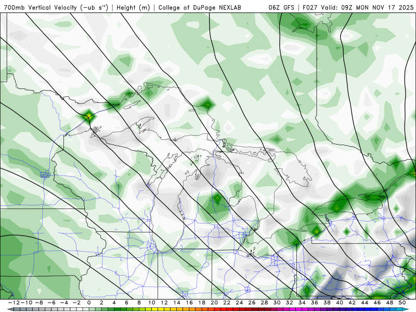This screenshot has height=312, width=416.
Task: Click the '46' scale label
Action: (x=377, y=303)
